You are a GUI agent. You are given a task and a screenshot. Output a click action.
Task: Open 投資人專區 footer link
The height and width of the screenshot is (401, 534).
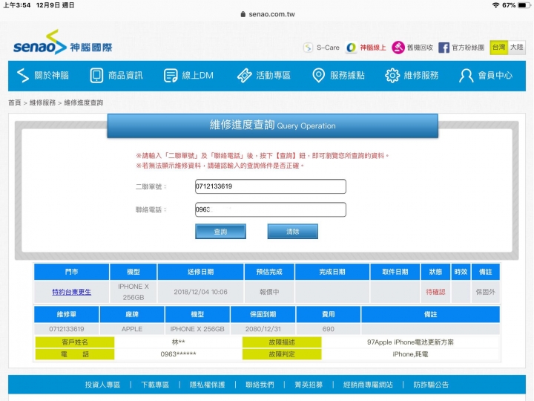point(102,385)
